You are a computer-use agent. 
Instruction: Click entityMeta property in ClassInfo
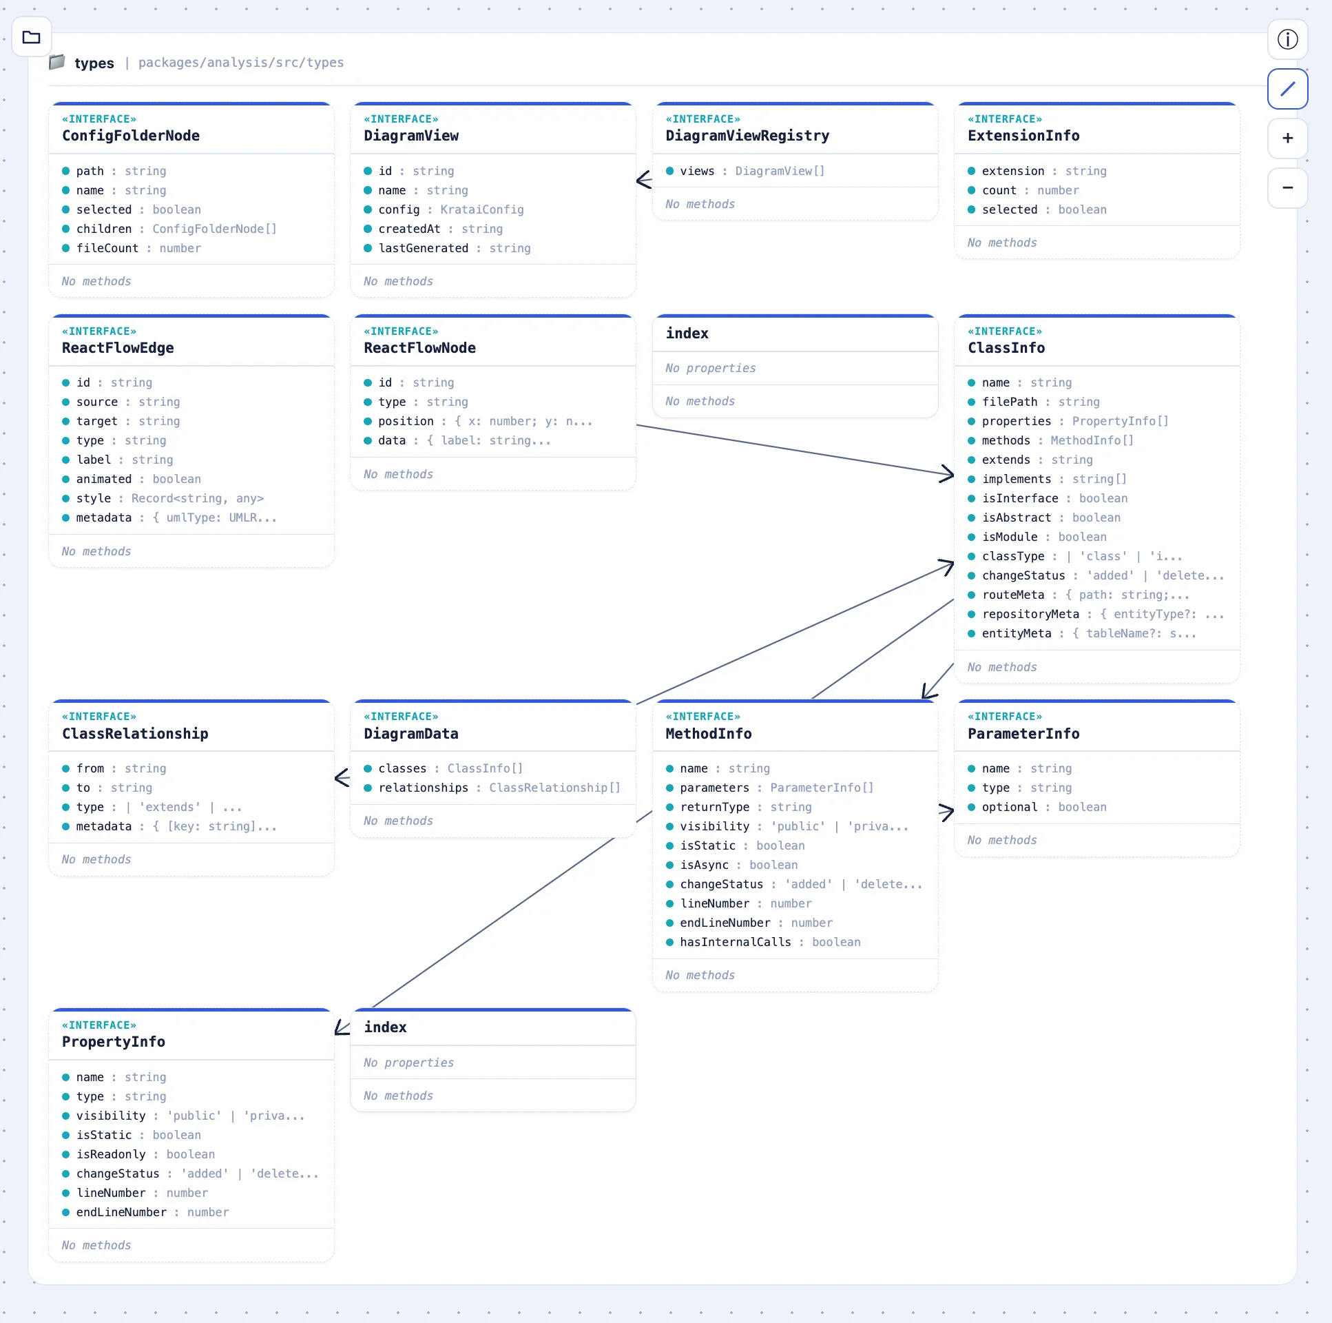click(x=1082, y=633)
